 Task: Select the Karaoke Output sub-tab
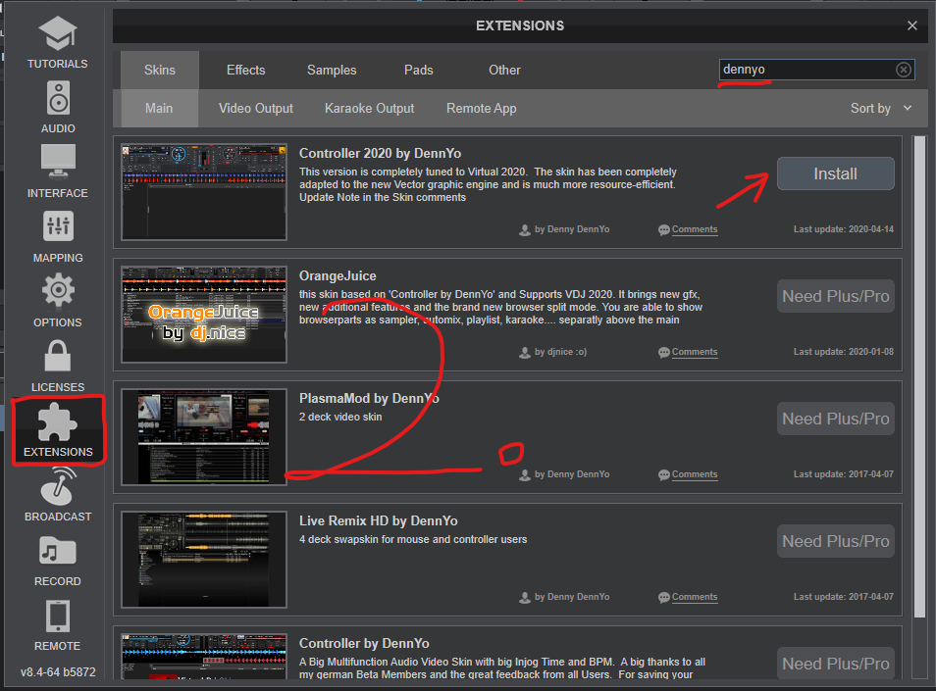tap(369, 108)
